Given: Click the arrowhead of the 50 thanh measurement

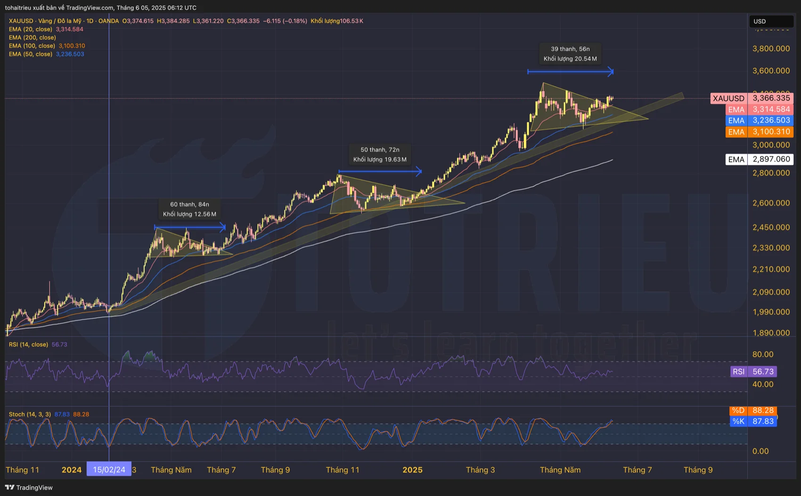Looking at the screenshot, I should [419, 172].
